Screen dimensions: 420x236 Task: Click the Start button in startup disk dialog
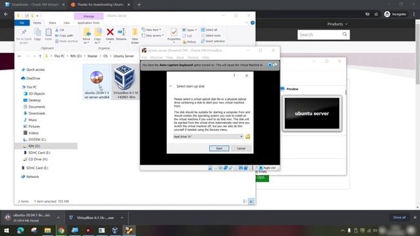pyautogui.click(x=219, y=148)
